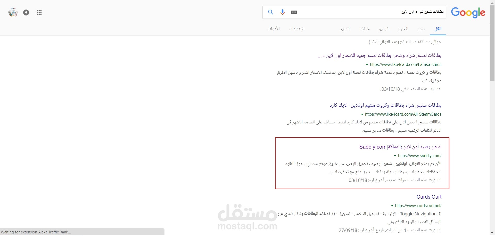Switch to the صور tab

tap(421, 29)
